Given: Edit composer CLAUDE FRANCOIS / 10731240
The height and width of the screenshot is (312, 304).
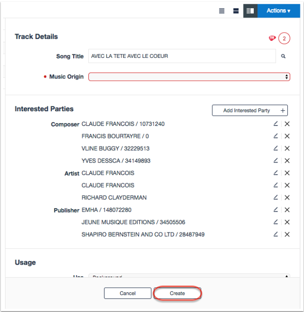Looking at the screenshot, I should click(276, 124).
